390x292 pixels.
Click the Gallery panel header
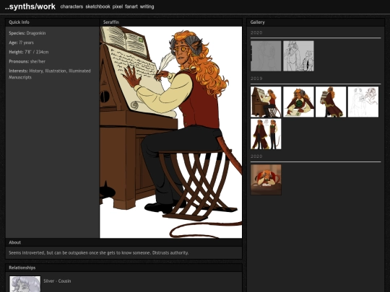point(316,22)
